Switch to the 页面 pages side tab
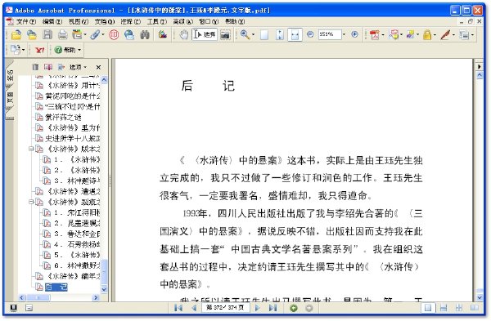Image resolution: width=491 pixels, height=321 pixels. pos(10,97)
